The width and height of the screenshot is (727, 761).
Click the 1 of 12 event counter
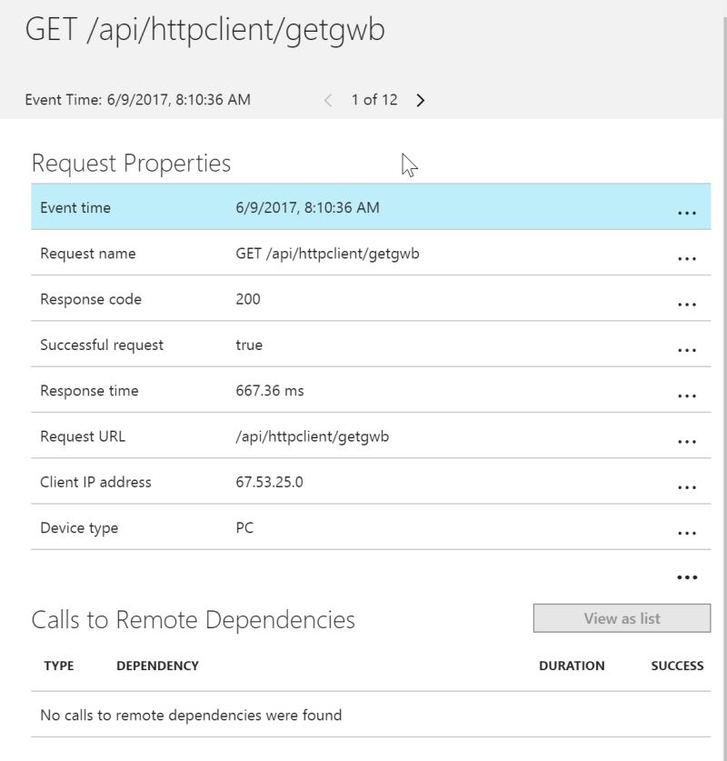click(x=374, y=100)
